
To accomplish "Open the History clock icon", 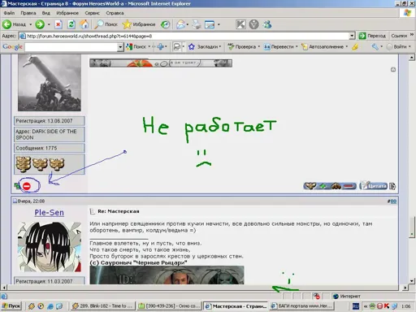I will [165, 24].
